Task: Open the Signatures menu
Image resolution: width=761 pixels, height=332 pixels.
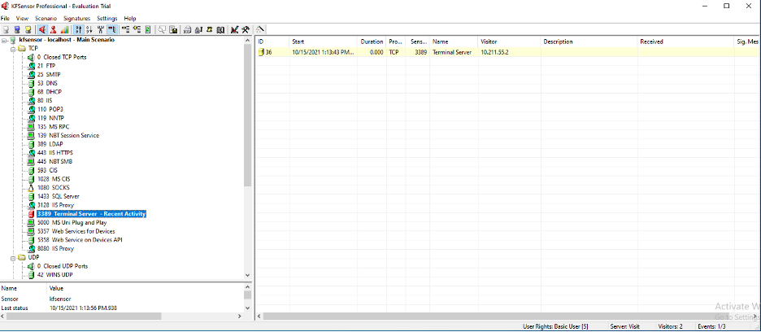Action: (77, 18)
